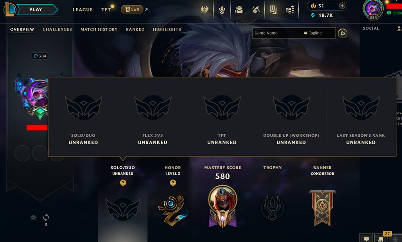402x242 pixels.
Task: Click the plus button to purchase RP
Action: click(x=342, y=5)
